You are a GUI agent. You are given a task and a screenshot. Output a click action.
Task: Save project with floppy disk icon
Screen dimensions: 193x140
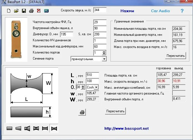(x=24, y=11)
